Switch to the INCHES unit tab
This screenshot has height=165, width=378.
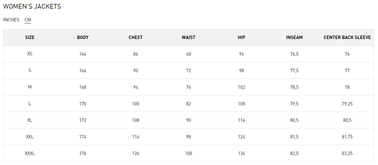click(11, 20)
